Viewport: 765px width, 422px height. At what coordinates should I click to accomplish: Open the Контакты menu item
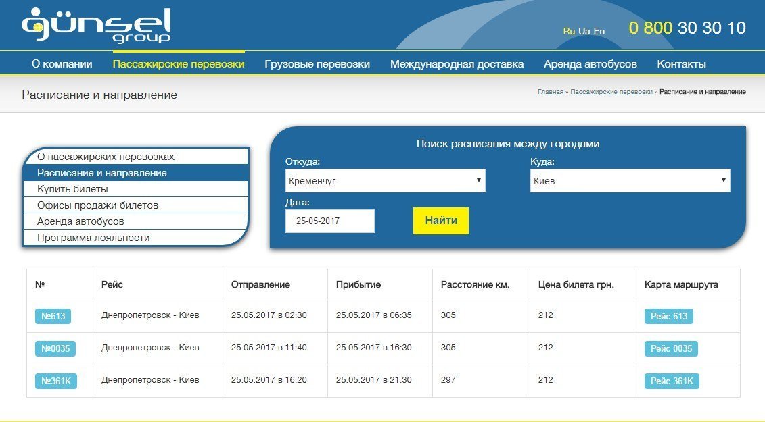click(x=681, y=63)
